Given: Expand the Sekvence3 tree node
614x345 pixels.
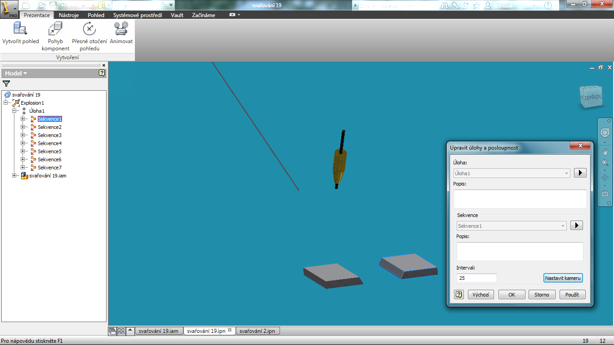Looking at the screenshot, I should coord(22,135).
